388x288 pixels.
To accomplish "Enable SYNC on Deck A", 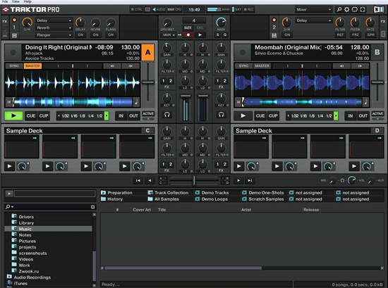I will pos(14,66).
